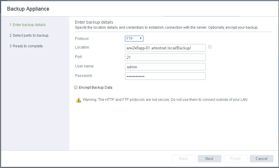The height and width of the screenshot is (168, 279).
Task: Click the Backup Appliance dialog title
Action: [x=28, y=9]
